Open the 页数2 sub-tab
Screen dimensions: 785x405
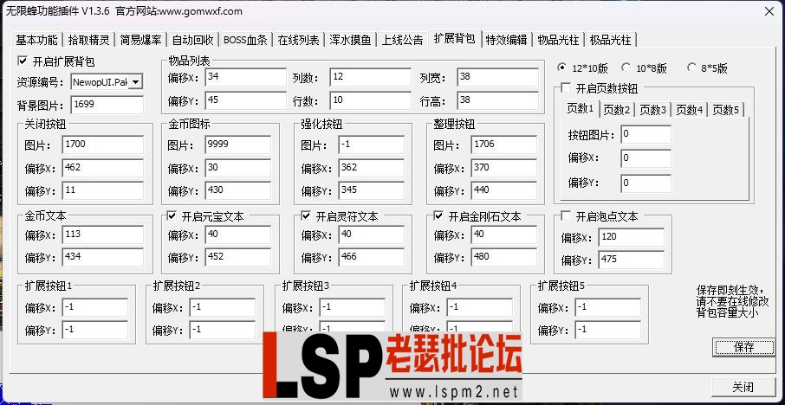616,110
